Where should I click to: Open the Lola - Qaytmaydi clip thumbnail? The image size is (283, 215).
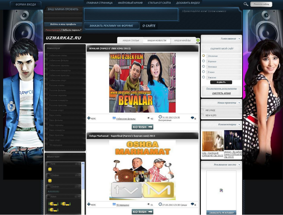click(213, 141)
